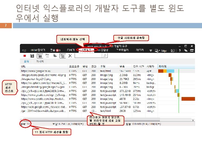Switch to 디버거 tab
The width and height of the screenshot is (202, 151).
coord(71,50)
